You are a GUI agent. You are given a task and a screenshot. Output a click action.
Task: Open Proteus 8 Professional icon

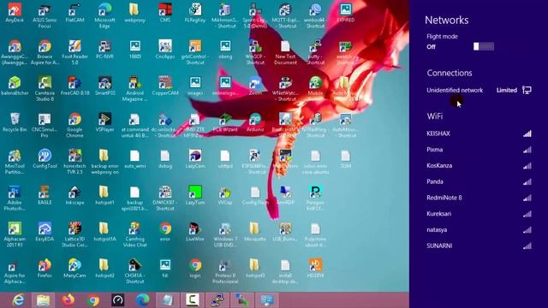coord(225,271)
